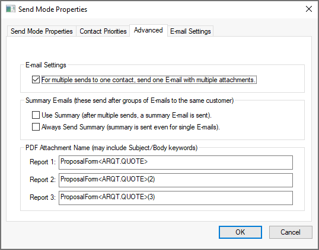Click the "Report 1:" label

point(43,162)
